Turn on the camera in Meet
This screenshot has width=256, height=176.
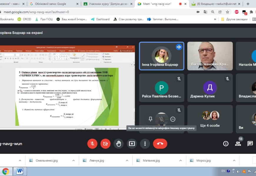pyautogui.click(x=105, y=143)
